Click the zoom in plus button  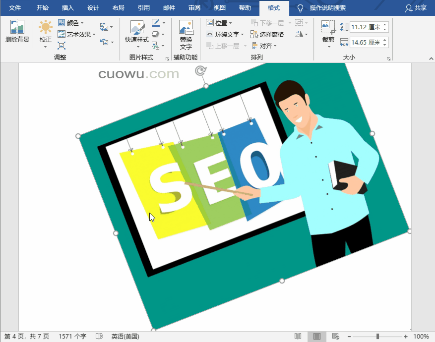pos(406,337)
